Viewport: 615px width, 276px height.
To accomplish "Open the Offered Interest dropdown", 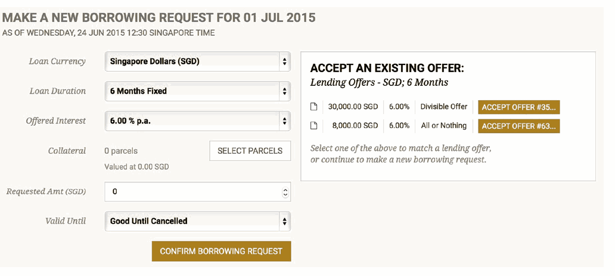I will coord(198,121).
